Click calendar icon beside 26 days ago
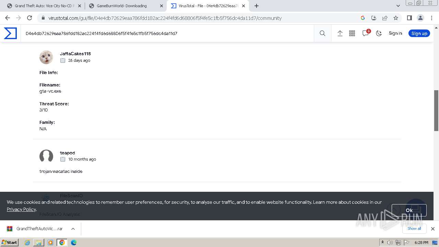The image size is (439, 247). pyautogui.click(x=63, y=60)
